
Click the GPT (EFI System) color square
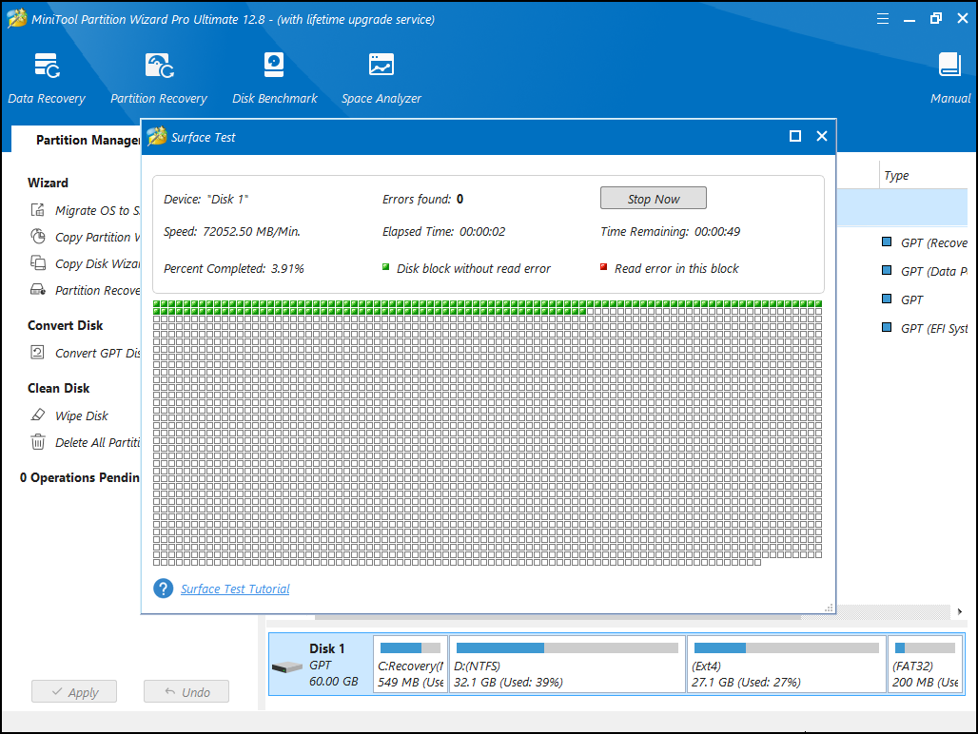[887, 327]
